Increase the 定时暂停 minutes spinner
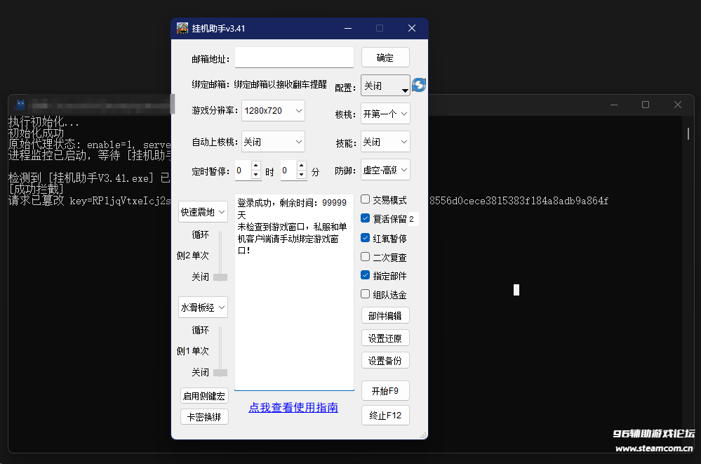The width and height of the screenshot is (701, 464). click(301, 166)
